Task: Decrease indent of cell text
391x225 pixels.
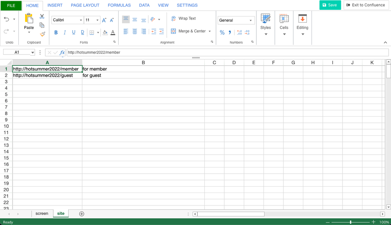Action: [x=153, y=31]
